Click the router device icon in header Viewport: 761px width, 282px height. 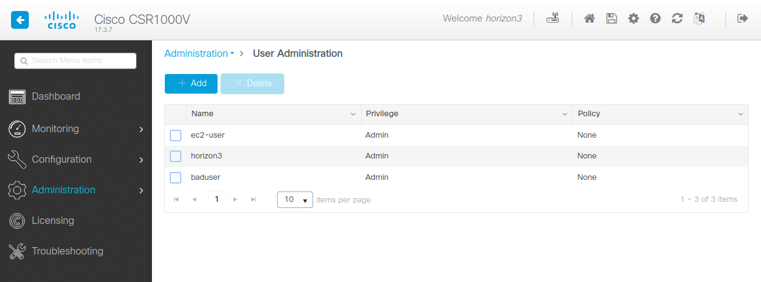(553, 18)
